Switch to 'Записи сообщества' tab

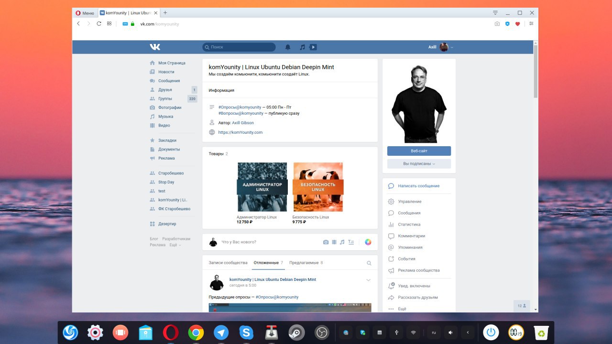coord(228,263)
